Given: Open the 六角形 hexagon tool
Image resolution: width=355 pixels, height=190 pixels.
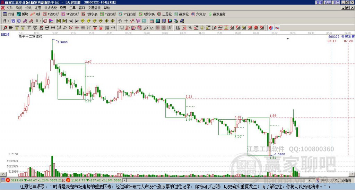Looking at the screenshot, I should (199, 14).
